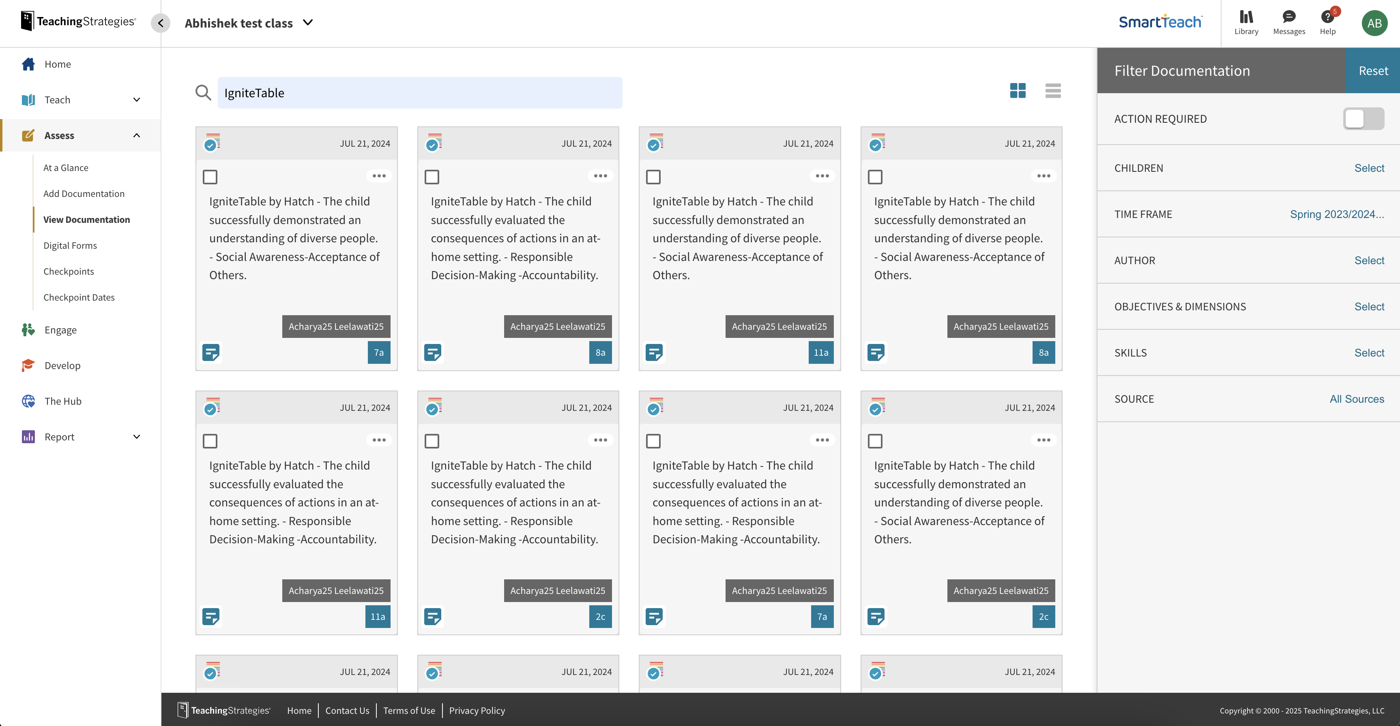
Task: Check the selection box on the 11a card
Action: tap(653, 177)
